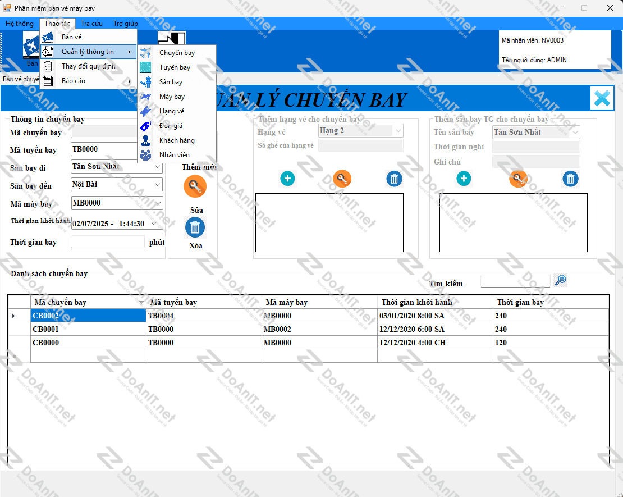This screenshot has height=497, width=623.
Task: Click Bán vé toolbar airplane icon
Action: 31,45
